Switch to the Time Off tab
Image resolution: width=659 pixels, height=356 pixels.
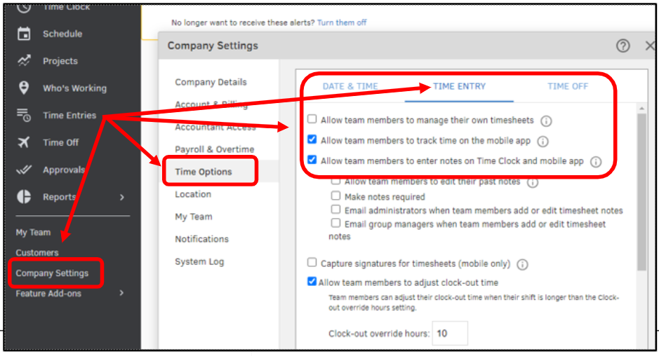(x=568, y=86)
